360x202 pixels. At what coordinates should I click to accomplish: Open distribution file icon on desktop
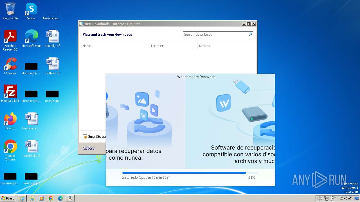(31, 68)
